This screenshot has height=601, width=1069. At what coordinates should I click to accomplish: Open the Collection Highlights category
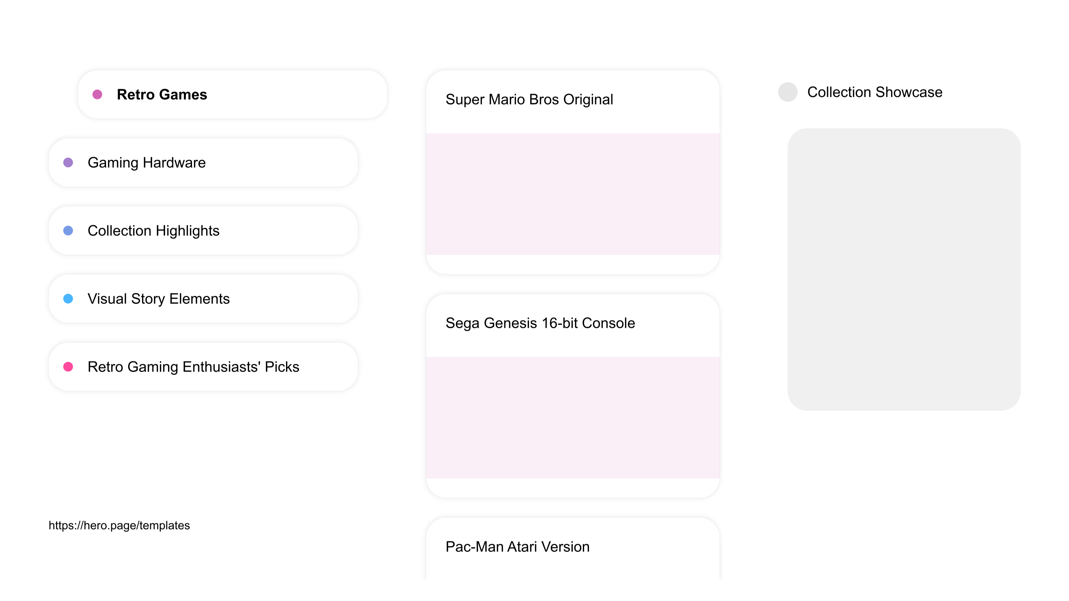203,230
